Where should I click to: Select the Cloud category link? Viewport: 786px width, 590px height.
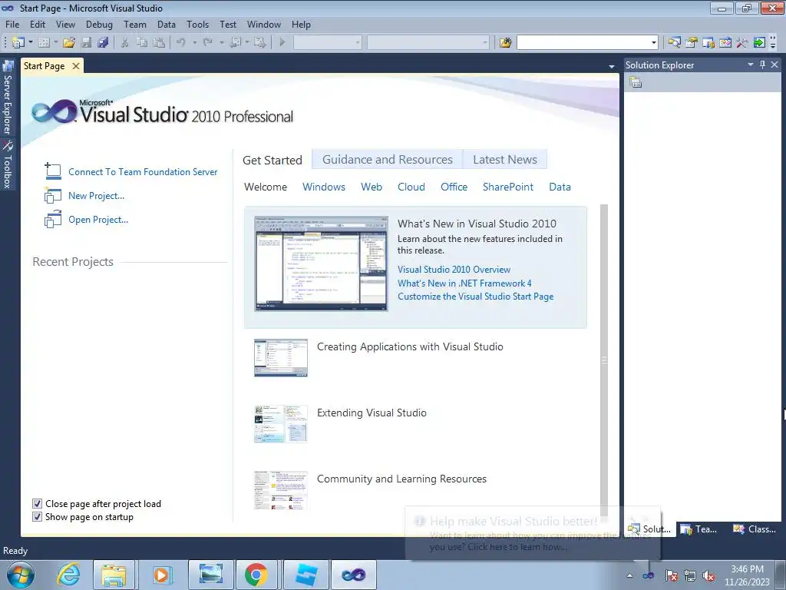point(411,187)
